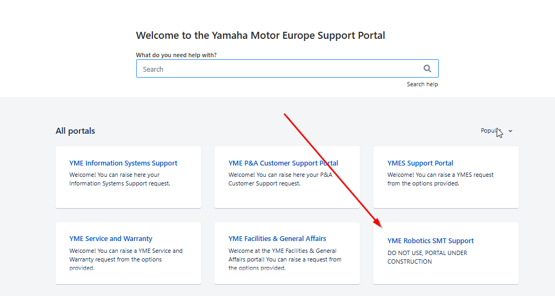Click the All portals heading
Screen dimensions: 555x296
tap(76, 130)
